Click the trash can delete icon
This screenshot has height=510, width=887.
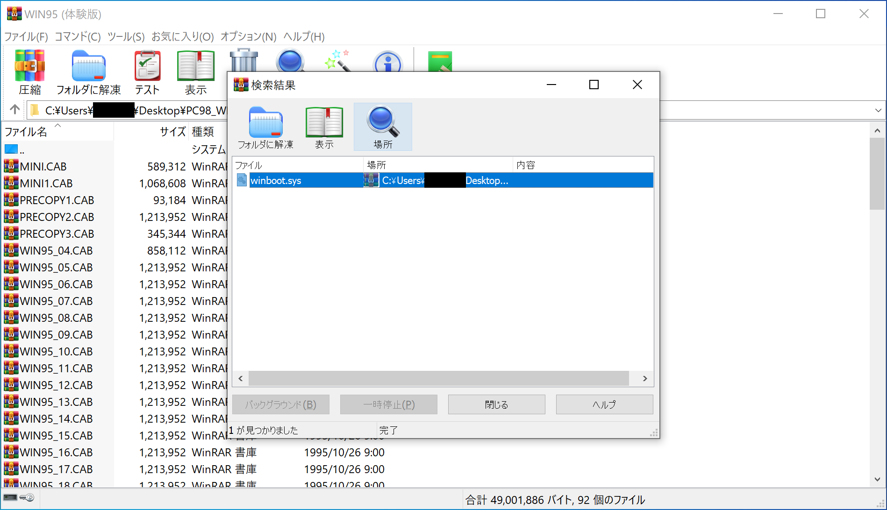pyautogui.click(x=244, y=60)
